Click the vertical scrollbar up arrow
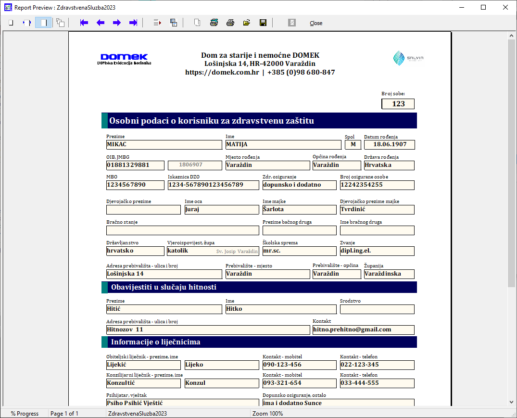 point(512,35)
